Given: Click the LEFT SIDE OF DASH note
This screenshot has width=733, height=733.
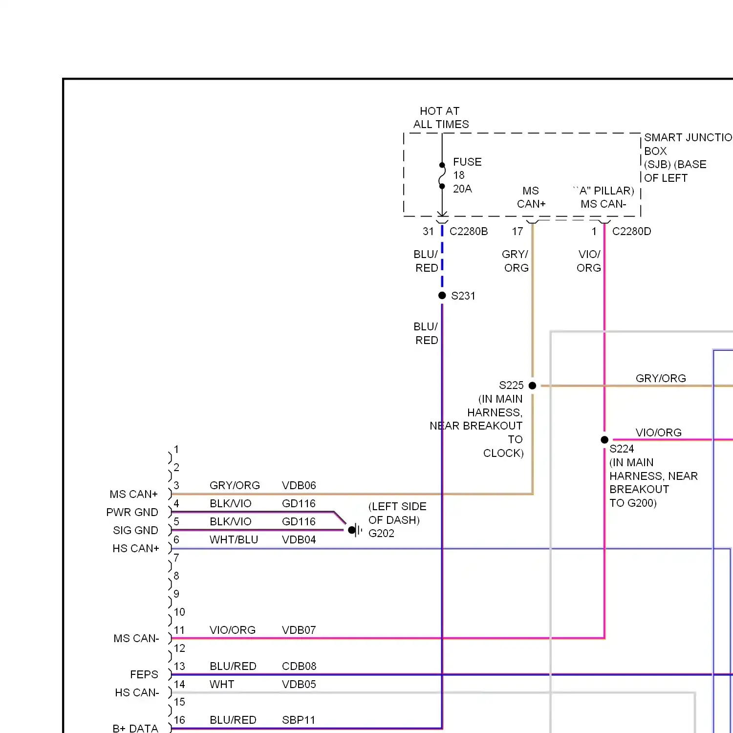Looking at the screenshot, I should click(397, 513).
